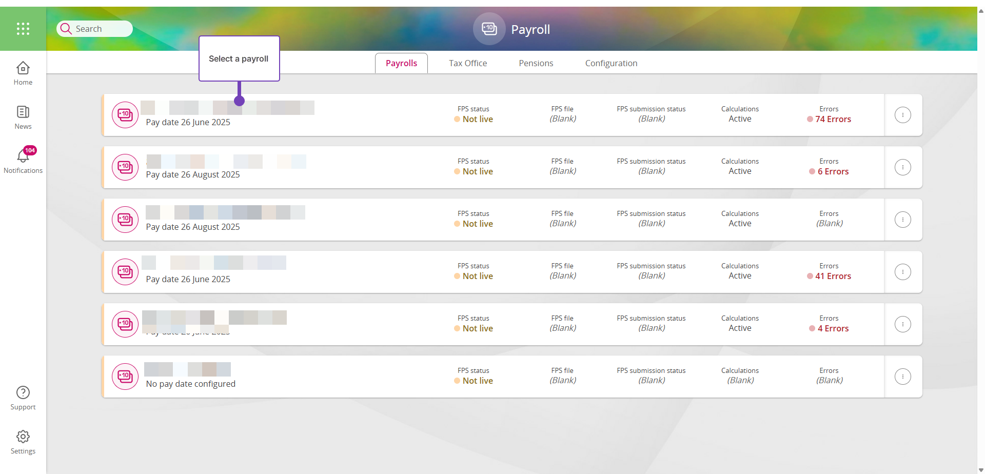Click the scroll down arrow of the page scrollbar
Viewport: 985px width, 474px height.
pos(981,469)
